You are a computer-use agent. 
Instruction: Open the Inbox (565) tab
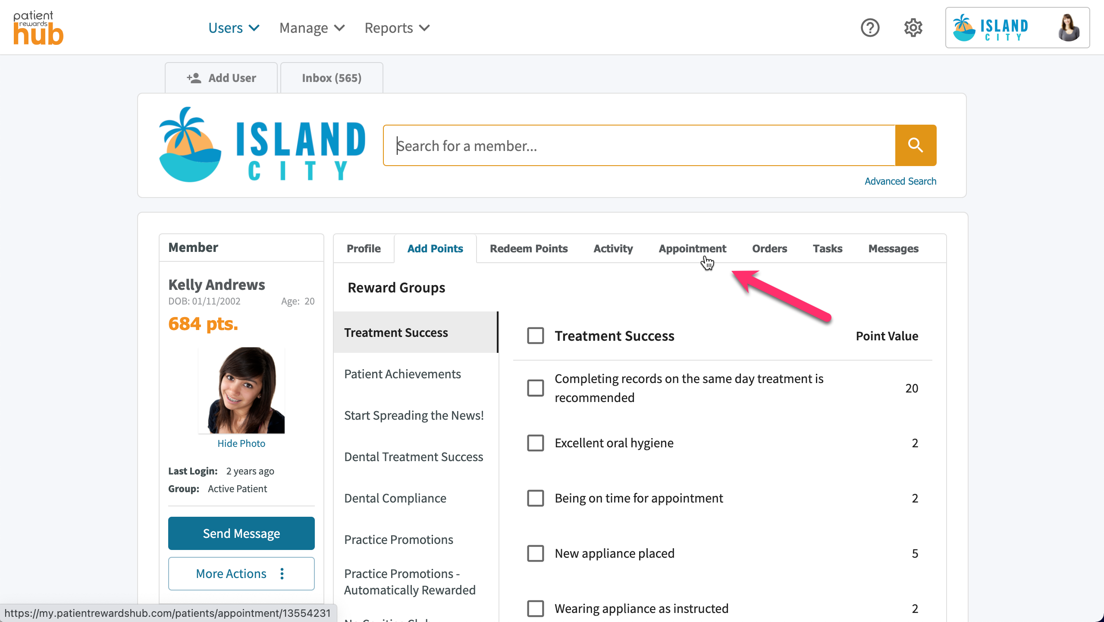coord(332,78)
